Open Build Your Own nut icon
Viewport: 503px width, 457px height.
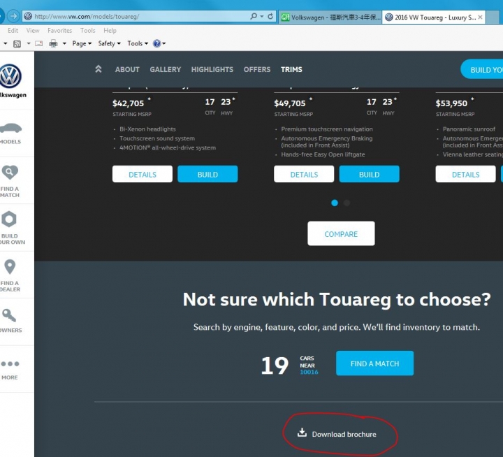[x=9, y=219]
